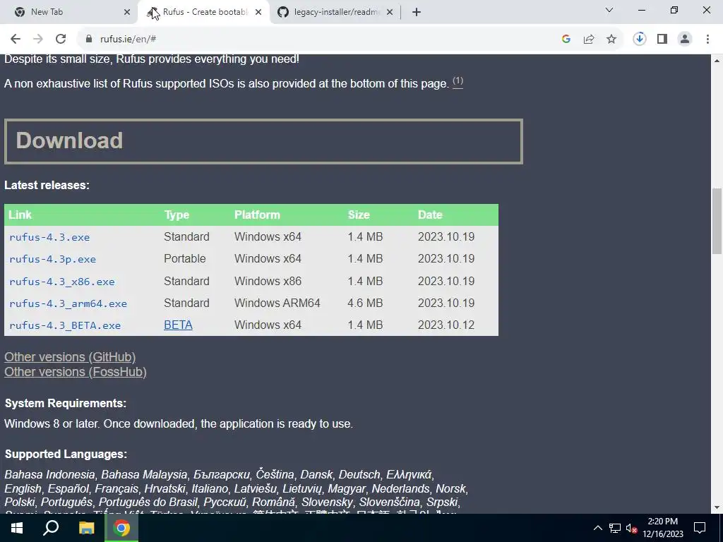
Task: Click the site lock icon
Action: 89,40
